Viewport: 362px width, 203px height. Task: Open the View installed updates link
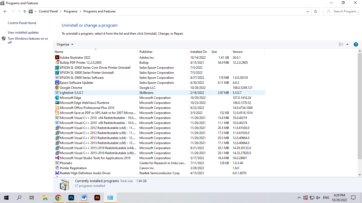point(23,33)
